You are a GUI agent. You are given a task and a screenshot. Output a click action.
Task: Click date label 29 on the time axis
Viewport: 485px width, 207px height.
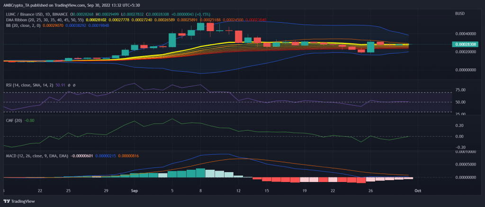pos(106,190)
